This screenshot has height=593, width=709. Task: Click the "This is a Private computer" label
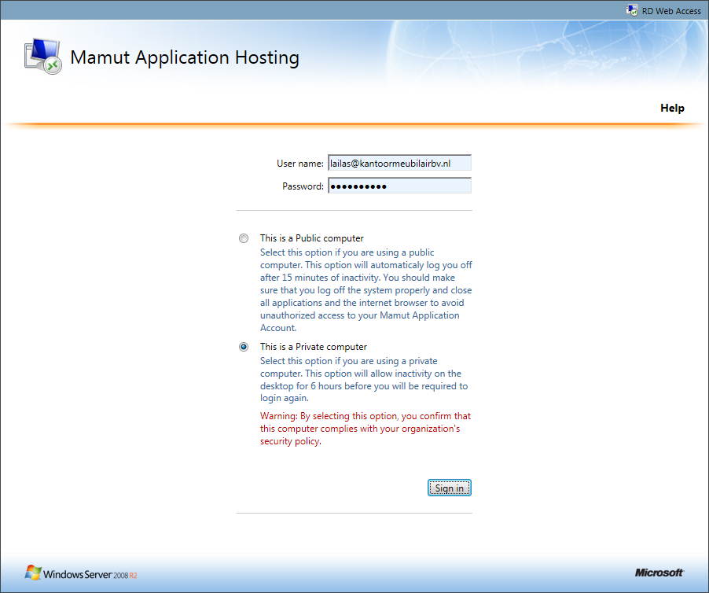coord(313,347)
